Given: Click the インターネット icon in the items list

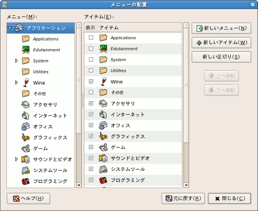Looking at the screenshot, I should coord(103,115).
